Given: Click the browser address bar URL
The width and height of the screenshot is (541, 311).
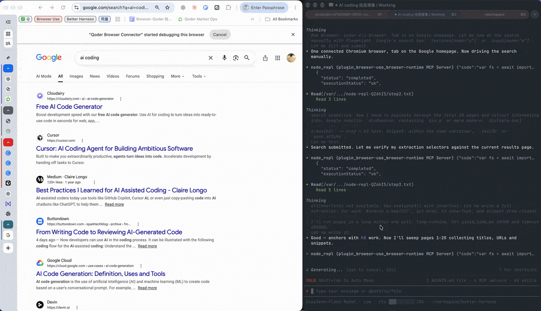Looking at the screenshot, I should [x=115, y=8].
